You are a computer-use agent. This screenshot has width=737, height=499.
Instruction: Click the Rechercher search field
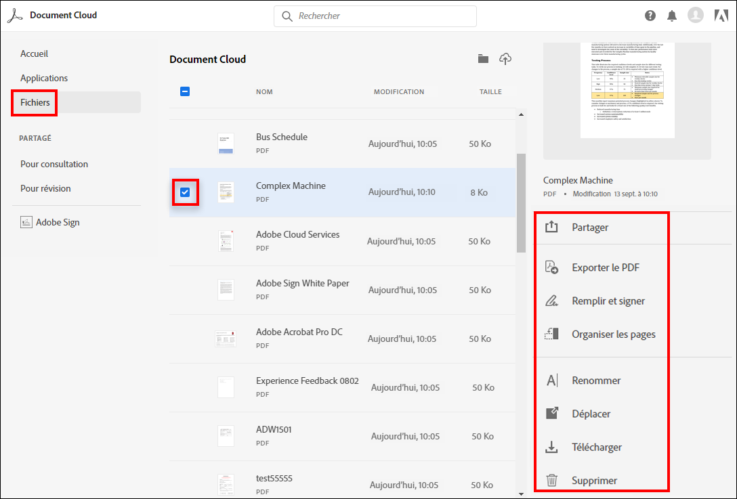[x=375, y=16]
